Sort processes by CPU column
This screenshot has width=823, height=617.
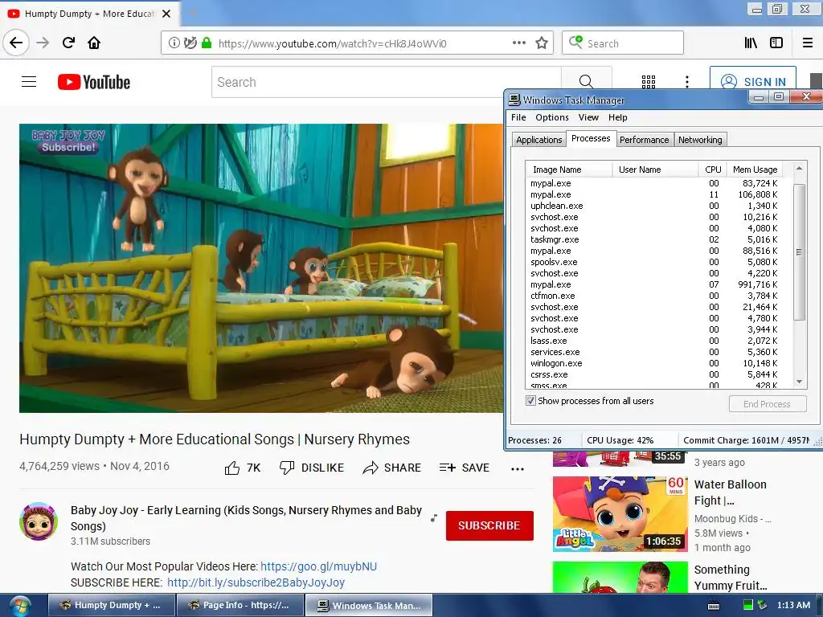coord(713,170)
